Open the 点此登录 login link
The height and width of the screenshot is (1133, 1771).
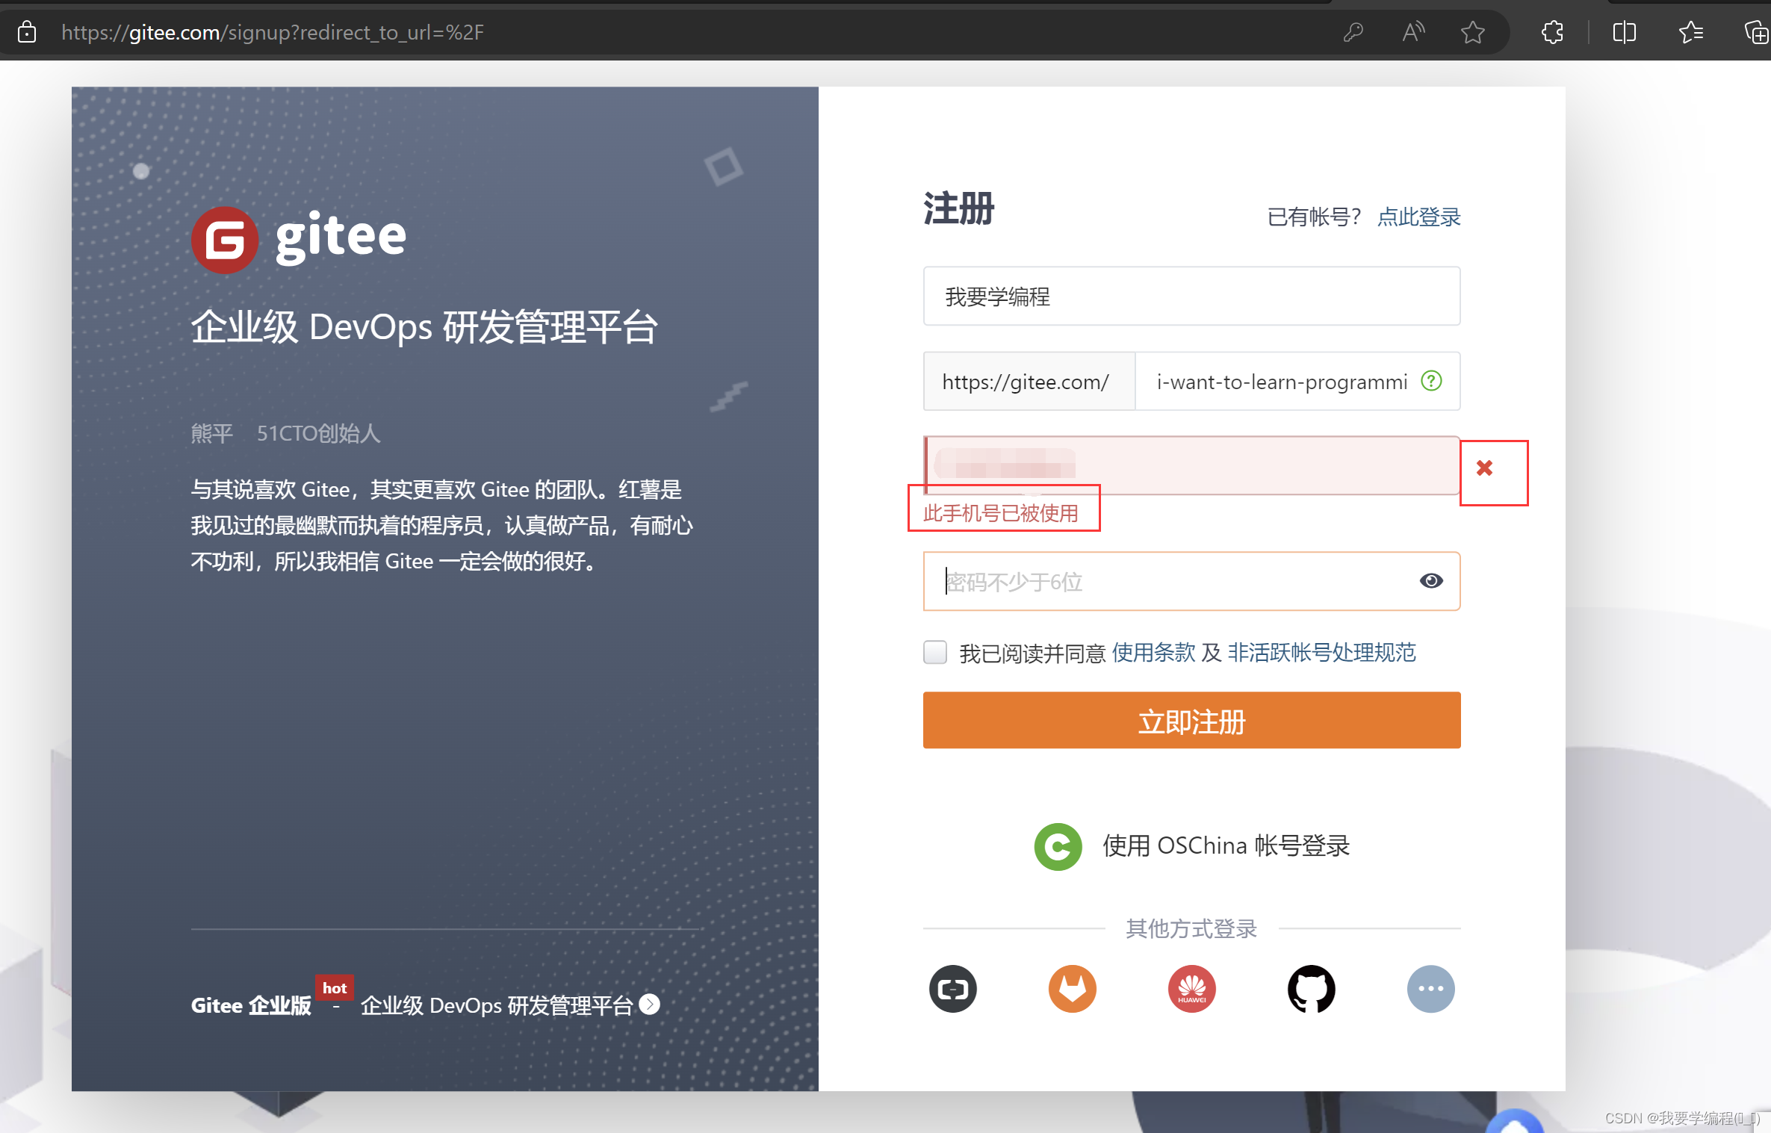(x=1418, y=217)
